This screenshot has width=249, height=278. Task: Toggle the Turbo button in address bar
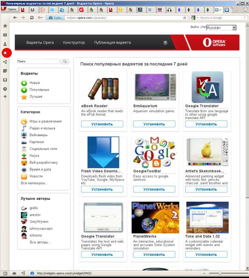pyautogui.click(x=55, y=18)
